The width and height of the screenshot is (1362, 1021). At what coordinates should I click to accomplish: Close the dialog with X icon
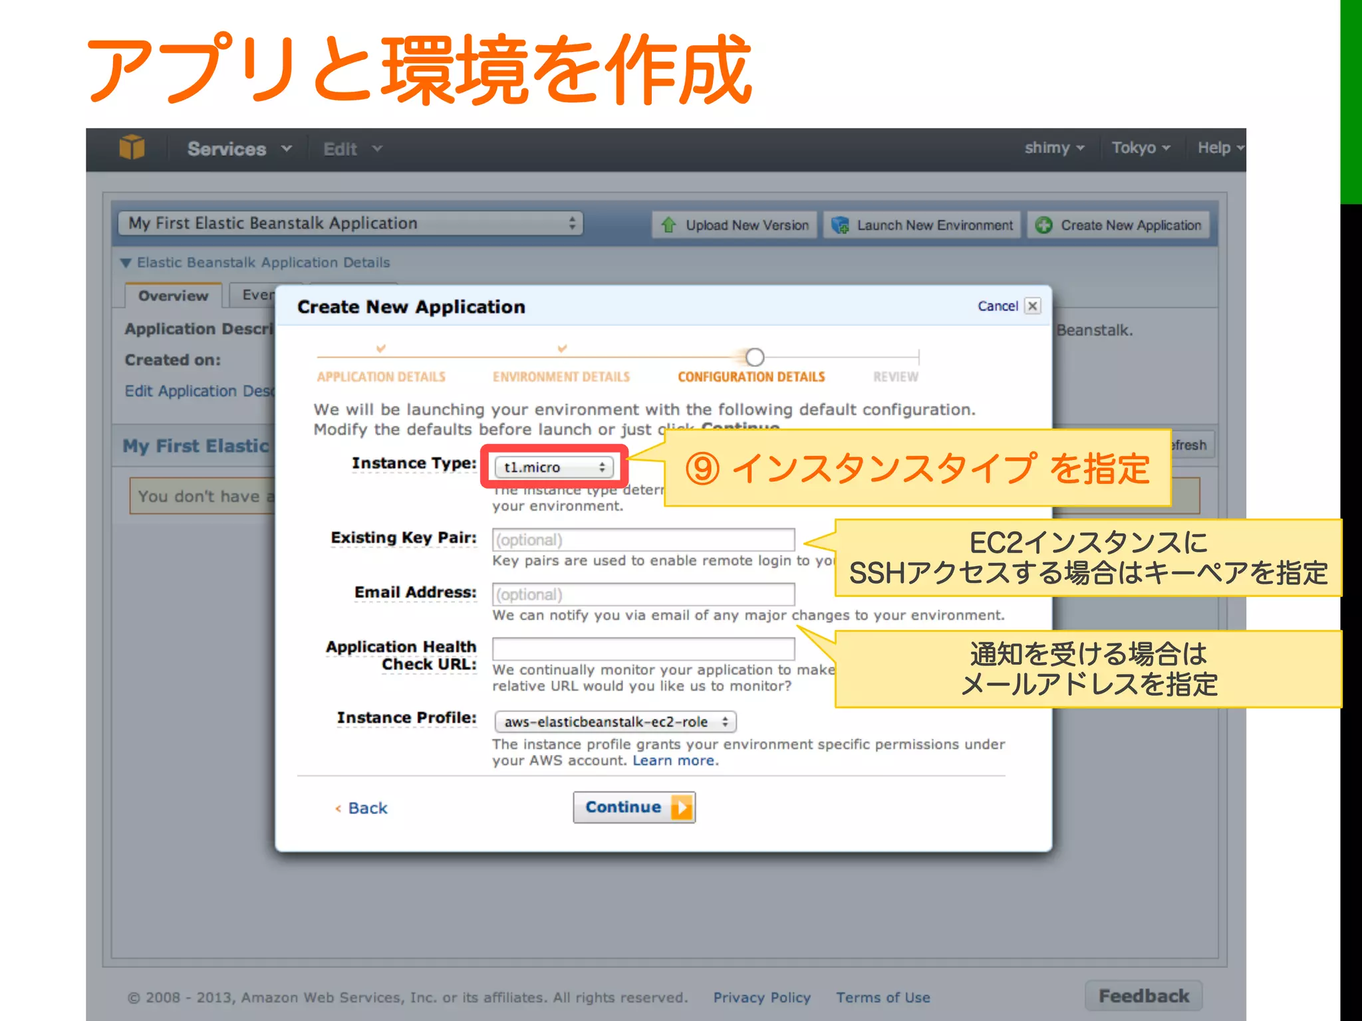[1033, 306]
